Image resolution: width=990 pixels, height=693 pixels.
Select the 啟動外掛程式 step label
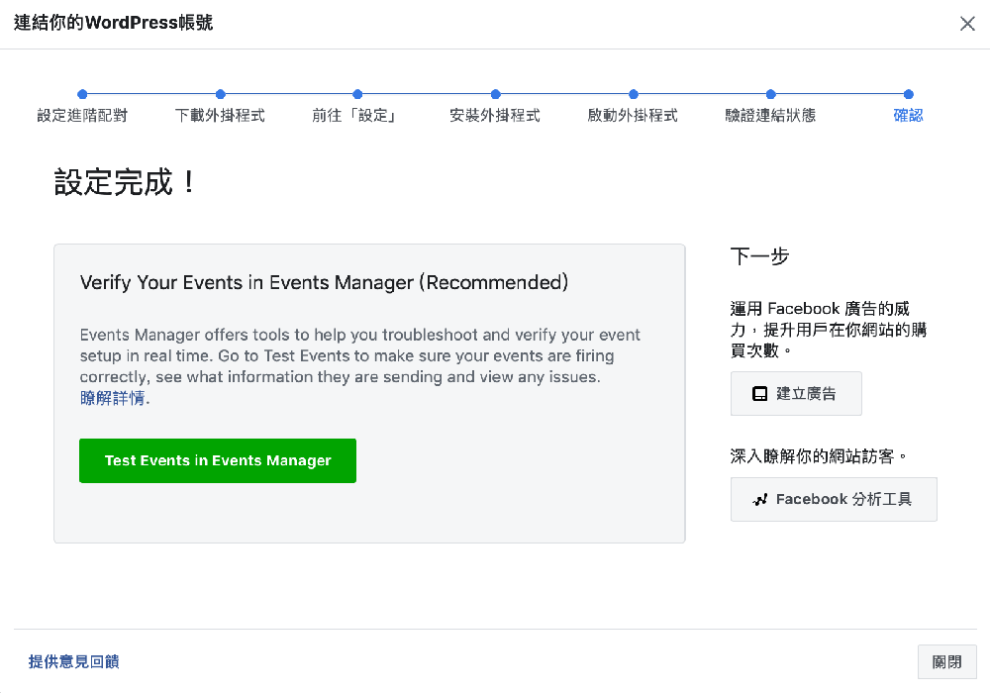[633, 116]
